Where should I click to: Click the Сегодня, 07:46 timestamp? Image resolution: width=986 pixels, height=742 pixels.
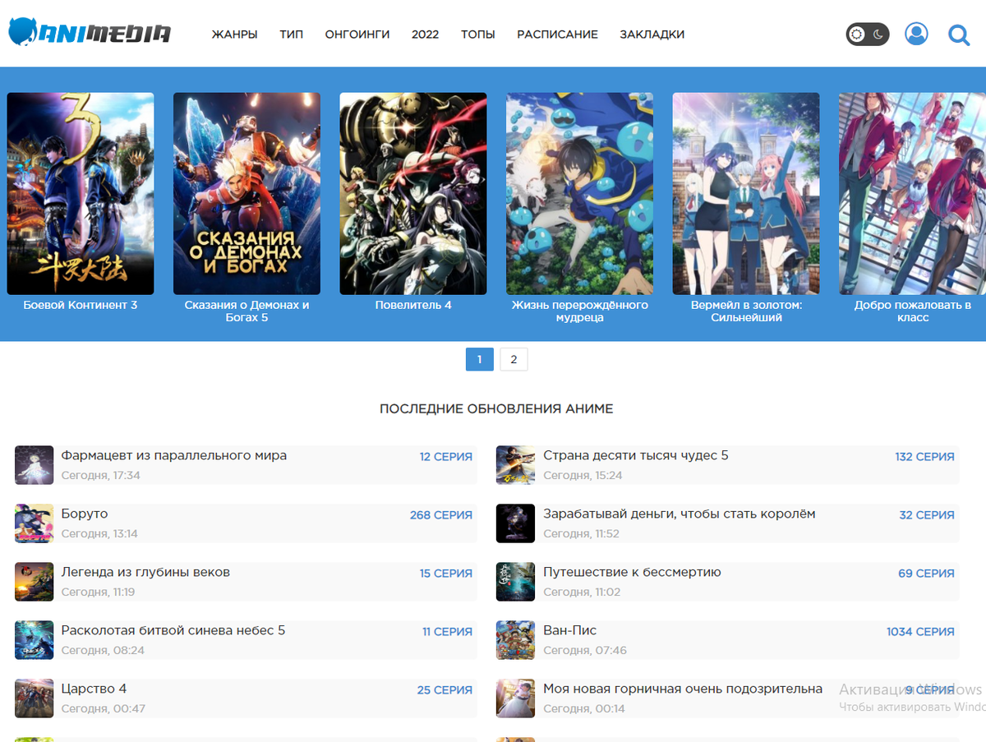(585, 650)
